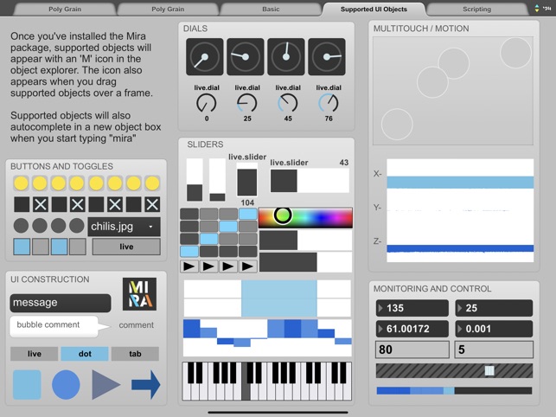Click the number box showing 61.00172
The height and width of the screenshot is (417, 556).
pos(412,329)
